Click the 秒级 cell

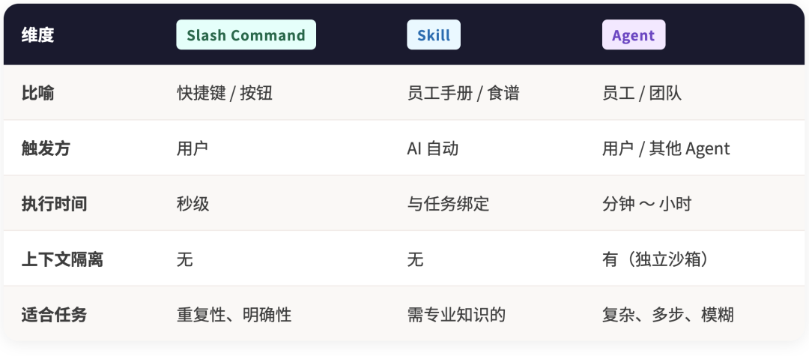[193, 203]
